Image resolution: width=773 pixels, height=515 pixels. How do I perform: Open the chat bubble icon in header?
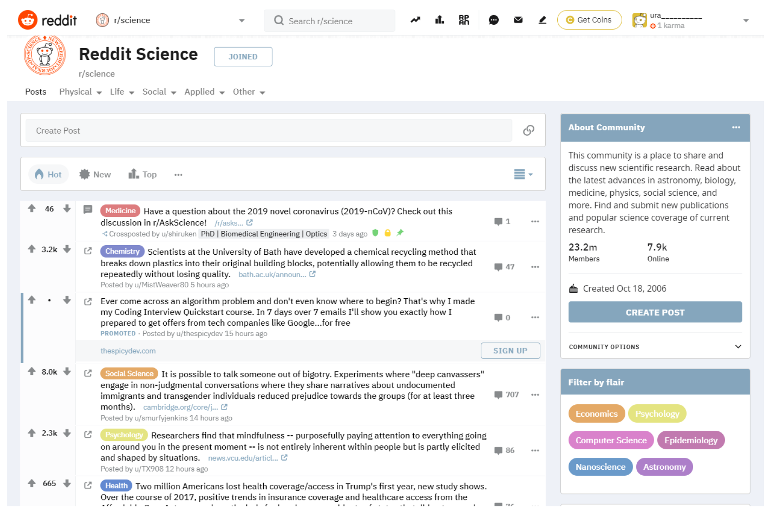494,20
